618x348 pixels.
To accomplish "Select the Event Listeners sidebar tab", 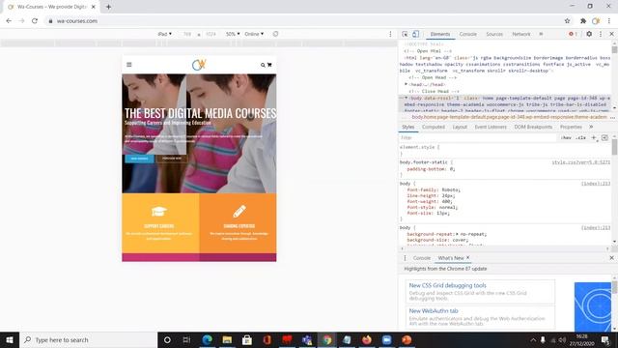I will tap(491, 127).
